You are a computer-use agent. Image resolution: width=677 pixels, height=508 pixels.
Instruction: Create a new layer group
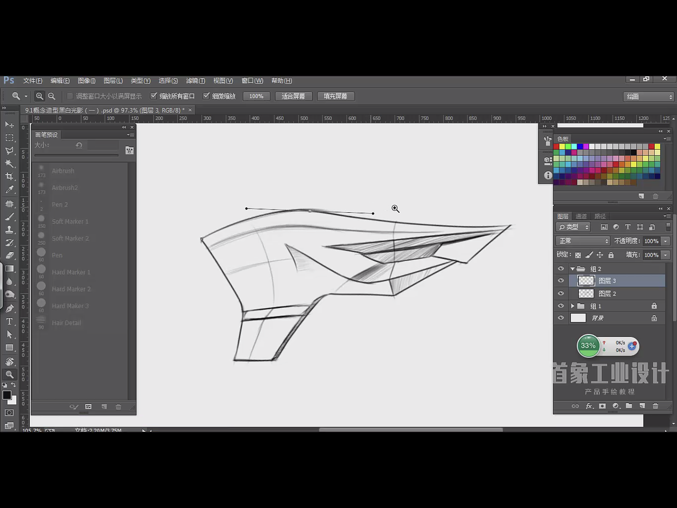pyautogui.click(x=629, y=406)
